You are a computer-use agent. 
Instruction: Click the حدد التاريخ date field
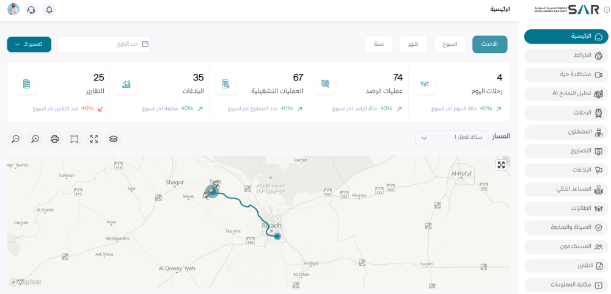[104, 45]
